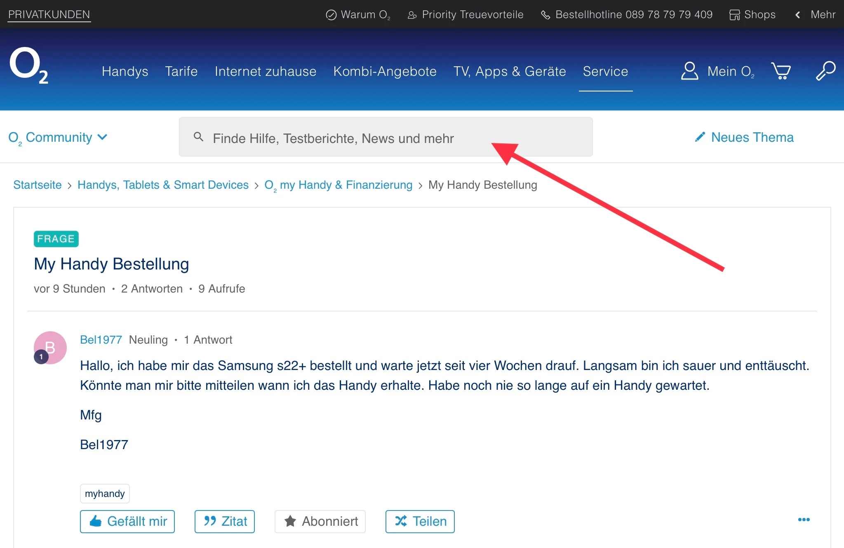Open the Teilen share options
The image size is (844, 548).
[420, 522]
